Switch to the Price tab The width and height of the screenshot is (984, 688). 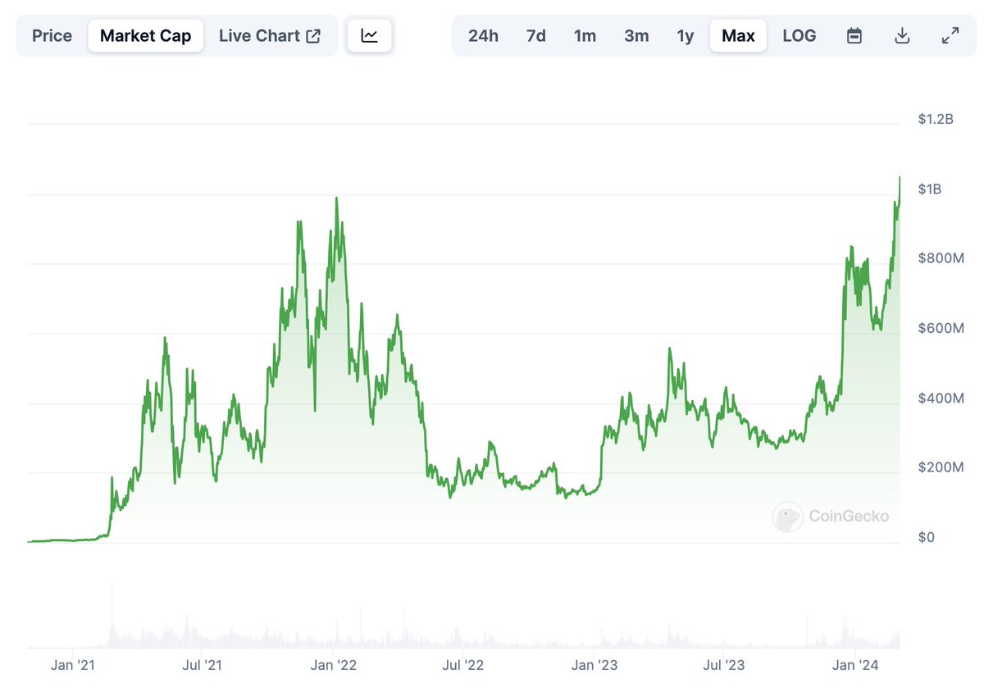52,36
